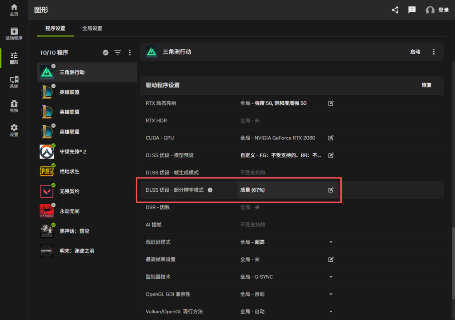Expand the 监视器技术 dropdown
The image size is (455, 320).
click(x=331, y=277)
